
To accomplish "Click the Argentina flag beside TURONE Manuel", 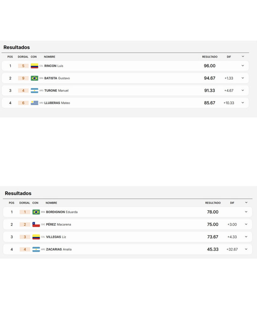I will [35, 91].
